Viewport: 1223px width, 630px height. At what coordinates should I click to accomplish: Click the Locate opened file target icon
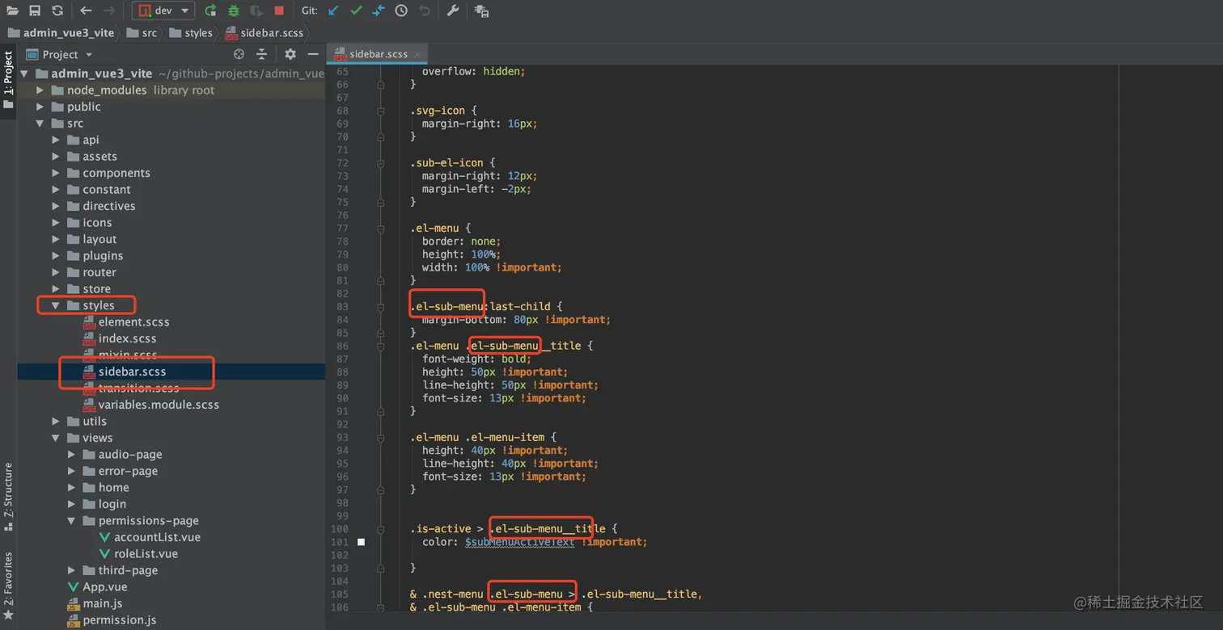point(239,54)
